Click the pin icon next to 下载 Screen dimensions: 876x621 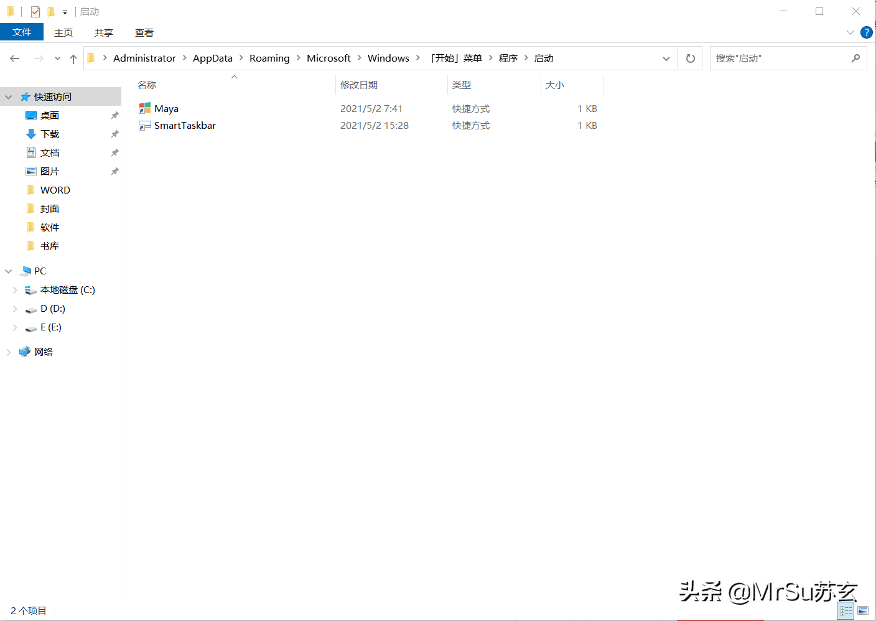[114, 134]
